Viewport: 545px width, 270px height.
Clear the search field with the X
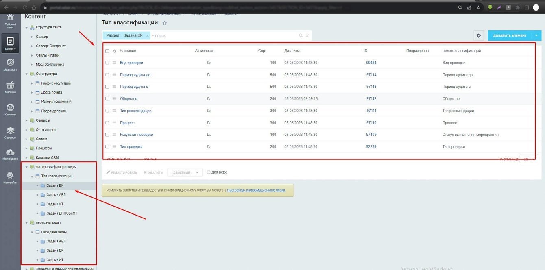click(307, 36)
